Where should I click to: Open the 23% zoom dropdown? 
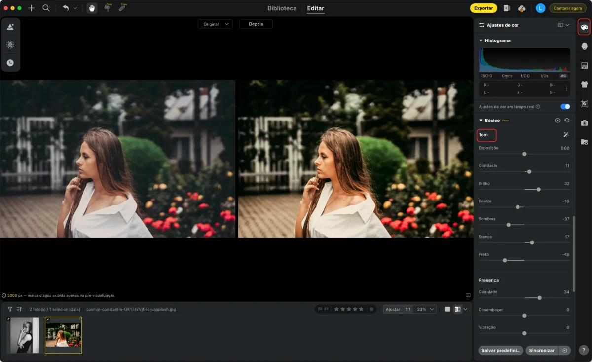425,309
